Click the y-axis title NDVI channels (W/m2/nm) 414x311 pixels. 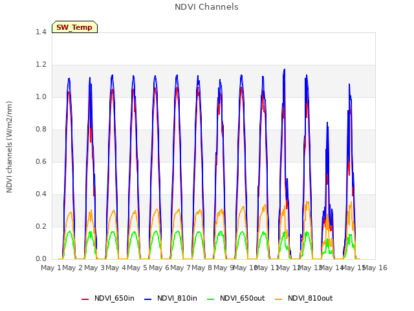coord(9,147)
